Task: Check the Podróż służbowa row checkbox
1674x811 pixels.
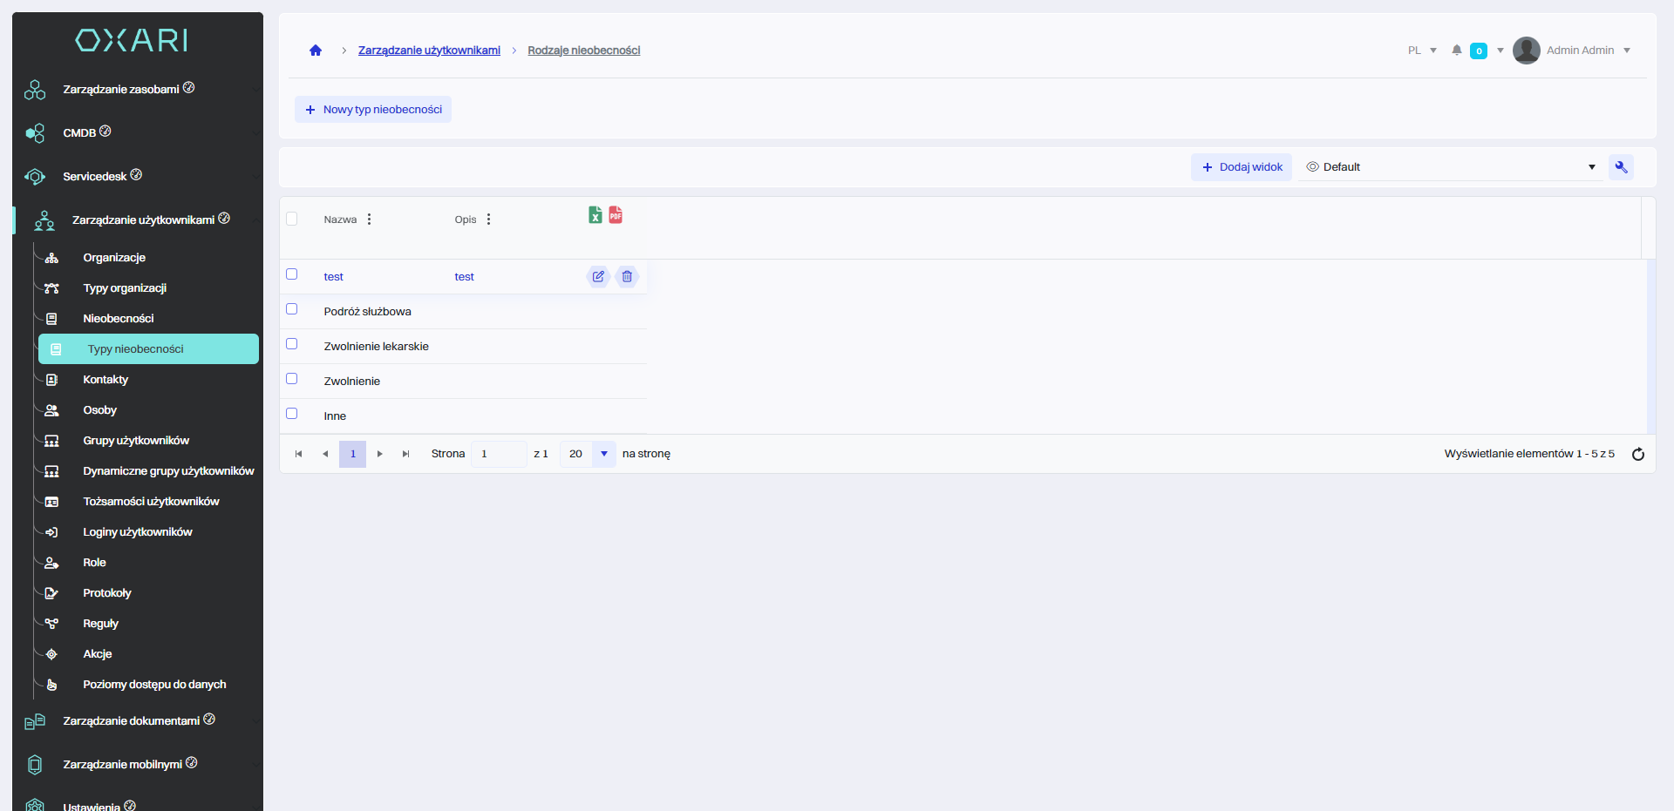Action: pyautogui.click(x=292, y=309)
